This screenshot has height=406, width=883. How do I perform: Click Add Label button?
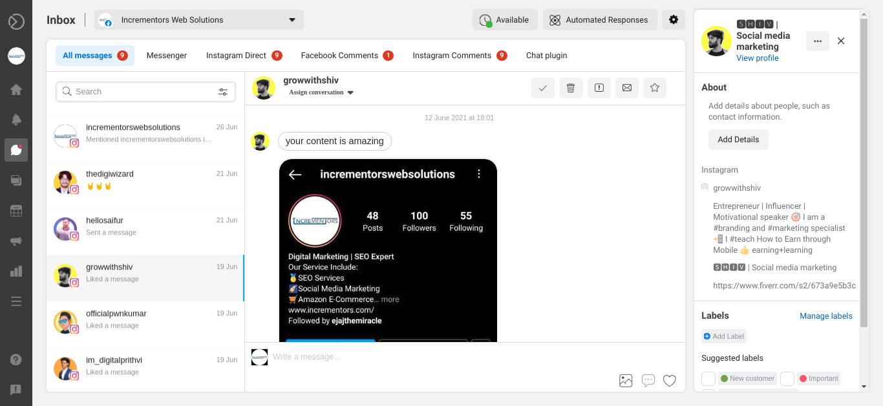point(724,336)
